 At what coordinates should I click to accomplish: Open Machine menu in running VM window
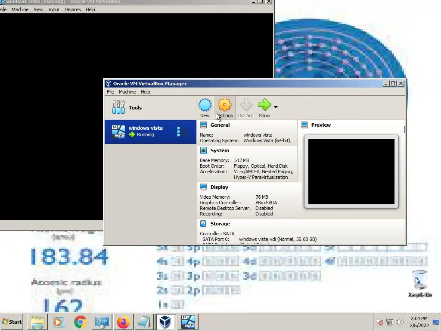(20, 9)
